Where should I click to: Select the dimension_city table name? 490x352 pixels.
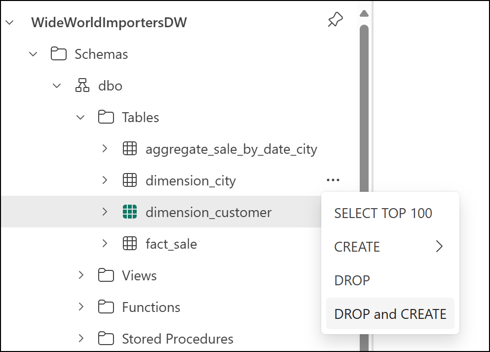pyautogui.click(x=190, y=181)
